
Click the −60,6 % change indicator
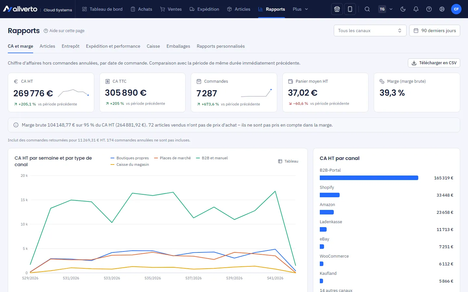pos(298,103)
